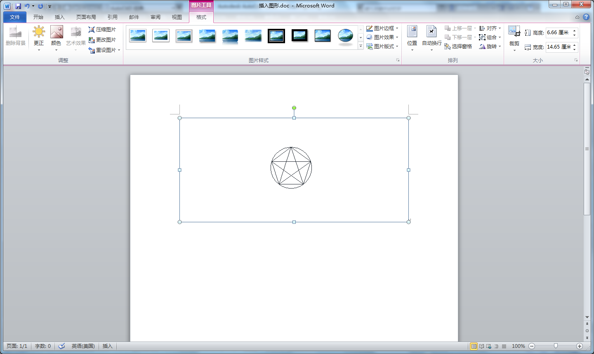This screenshot has width=594, height=354.
Task: Click 更改图片 (Change Picture)
Action: (102, 40)
